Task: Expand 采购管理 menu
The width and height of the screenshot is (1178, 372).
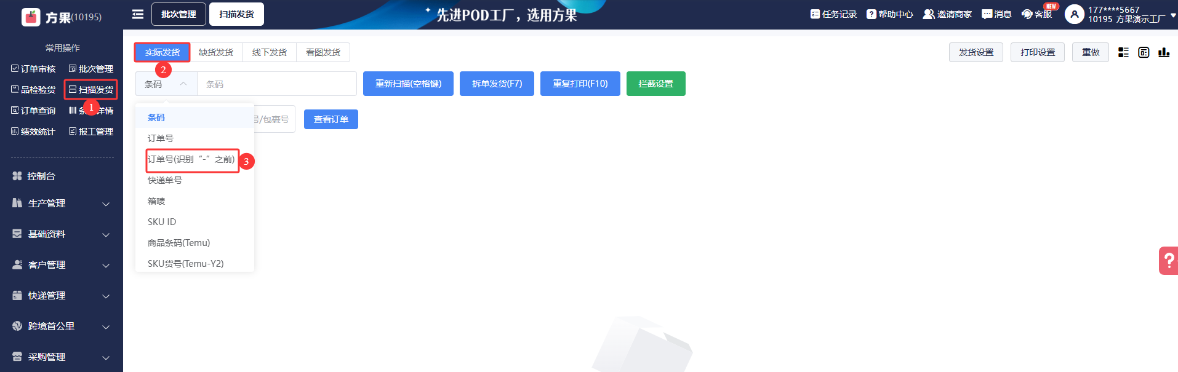Action: [62, 357]
